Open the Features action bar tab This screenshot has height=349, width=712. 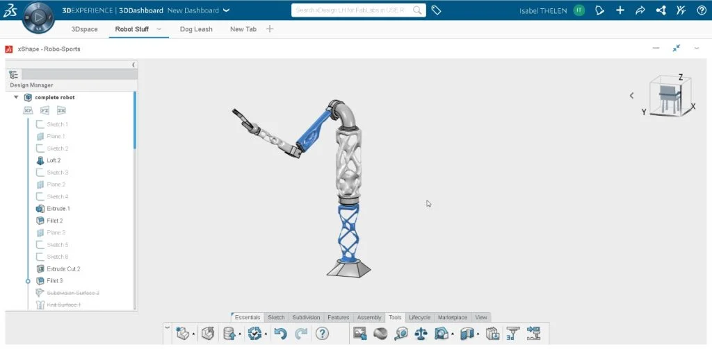coord(339,317)
